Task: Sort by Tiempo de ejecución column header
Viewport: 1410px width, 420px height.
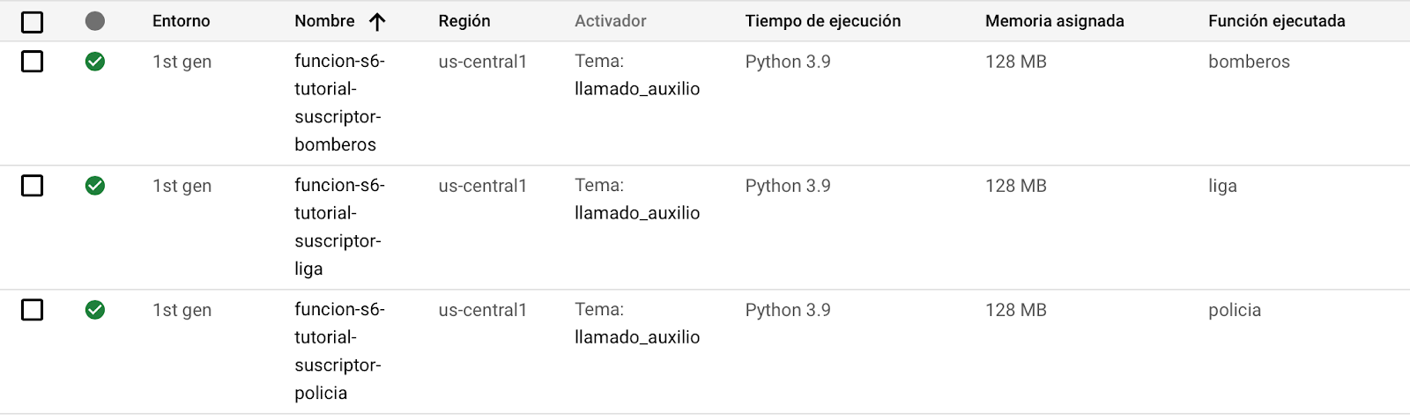Action: [x=822, y=21]
